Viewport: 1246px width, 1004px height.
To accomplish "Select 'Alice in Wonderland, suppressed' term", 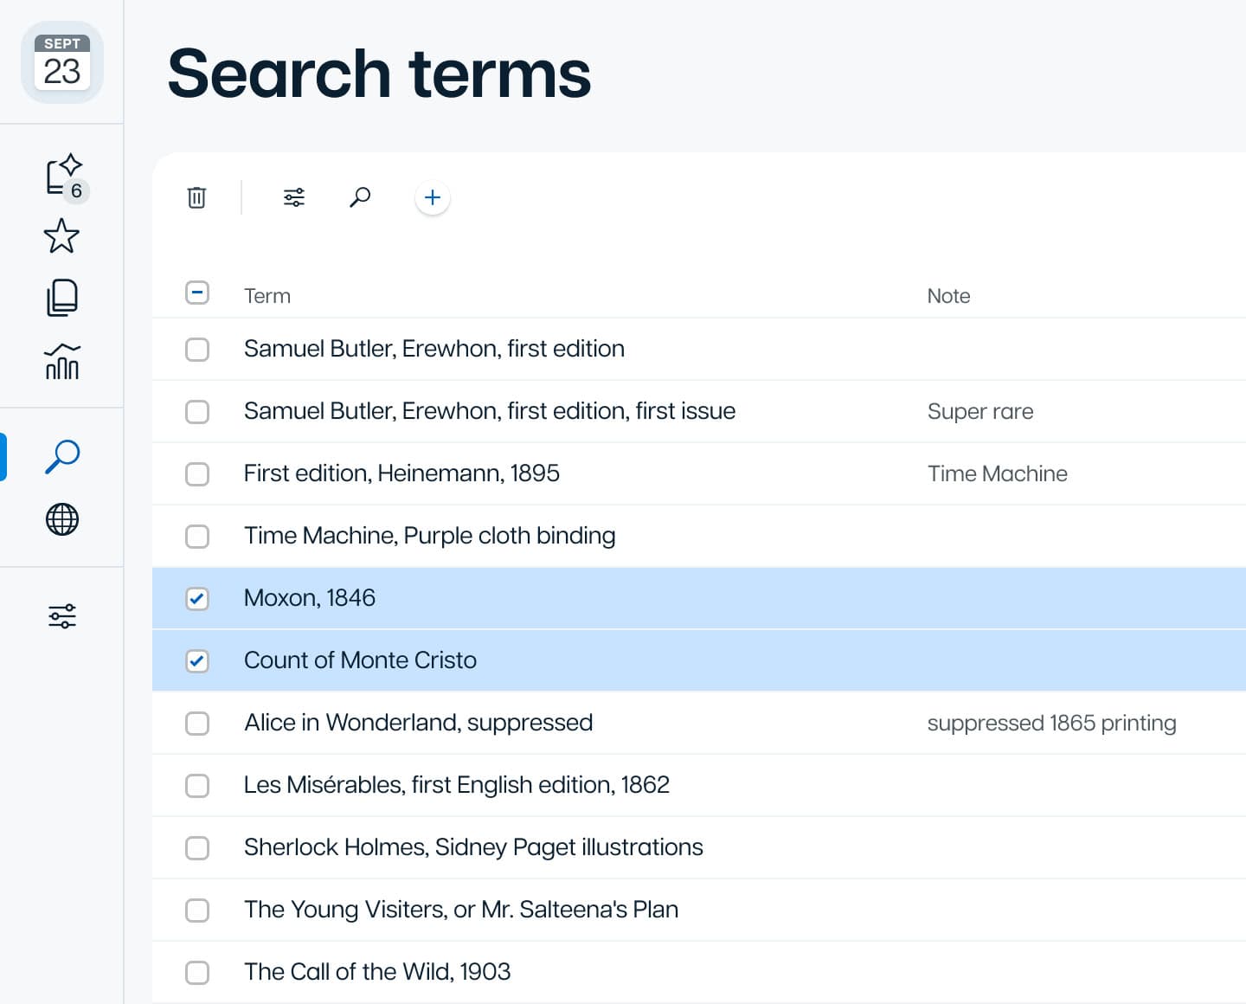I will tap(419, 723).
